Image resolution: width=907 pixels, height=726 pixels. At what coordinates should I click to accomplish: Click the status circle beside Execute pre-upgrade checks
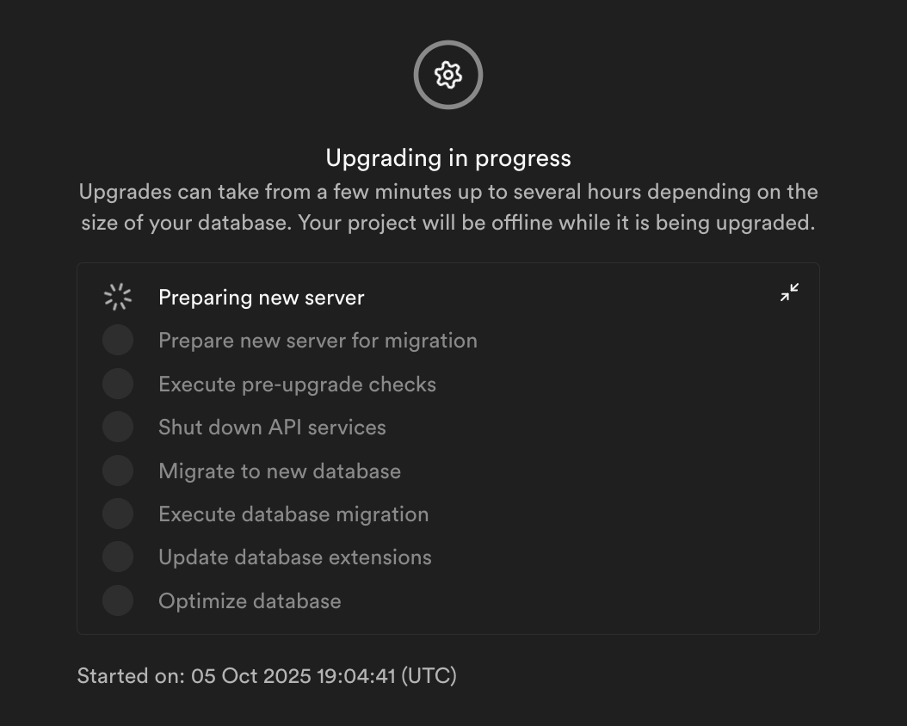[x=118, y=384]
